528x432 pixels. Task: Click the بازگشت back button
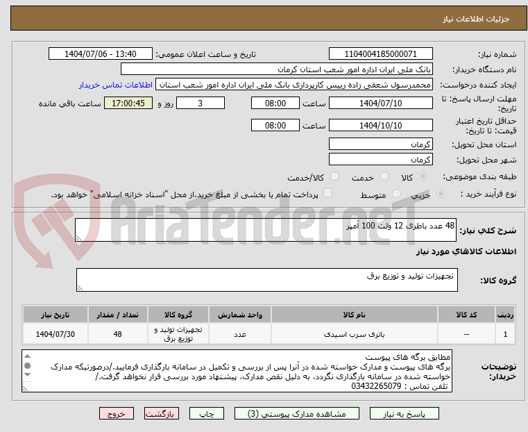click(162, 413)
